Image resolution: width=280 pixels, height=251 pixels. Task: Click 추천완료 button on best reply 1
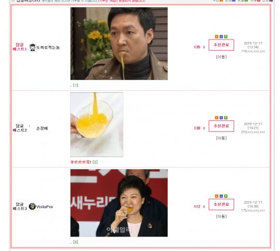tap(221, 45)
